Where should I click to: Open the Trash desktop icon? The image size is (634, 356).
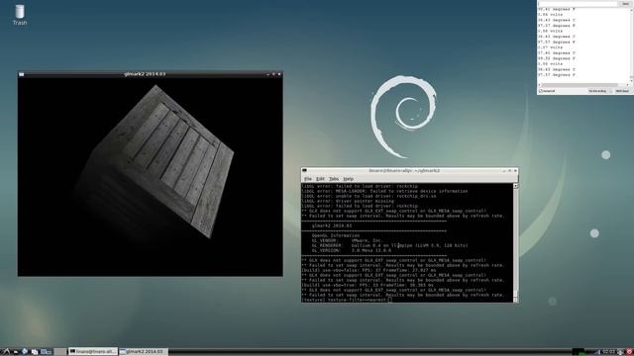[20, 15]
